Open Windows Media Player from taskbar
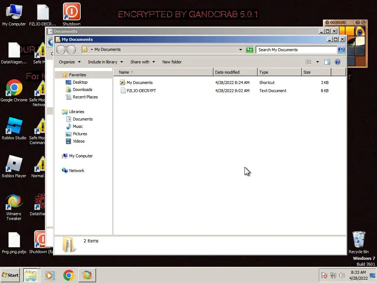377x283 pixels. coord(50,275)
